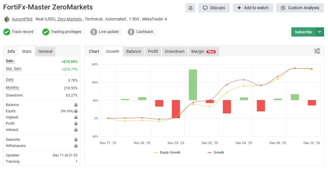Image resolution: width=328 pixels, height=169 pixels.
Task: Open the Zero Markets broker link
Action: pos(69,19)
